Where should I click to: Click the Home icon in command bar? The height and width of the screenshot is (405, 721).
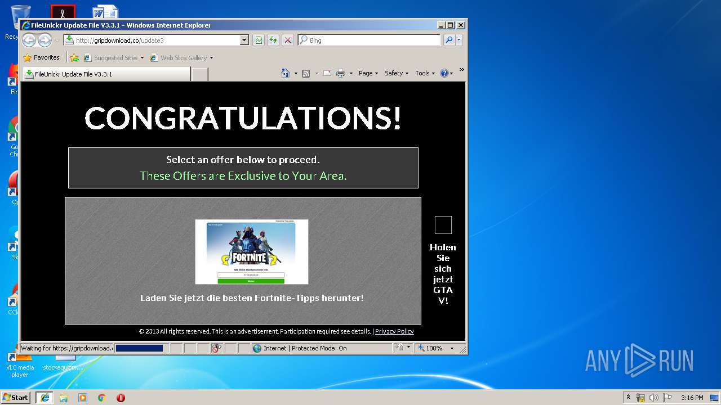pos(286,73)
